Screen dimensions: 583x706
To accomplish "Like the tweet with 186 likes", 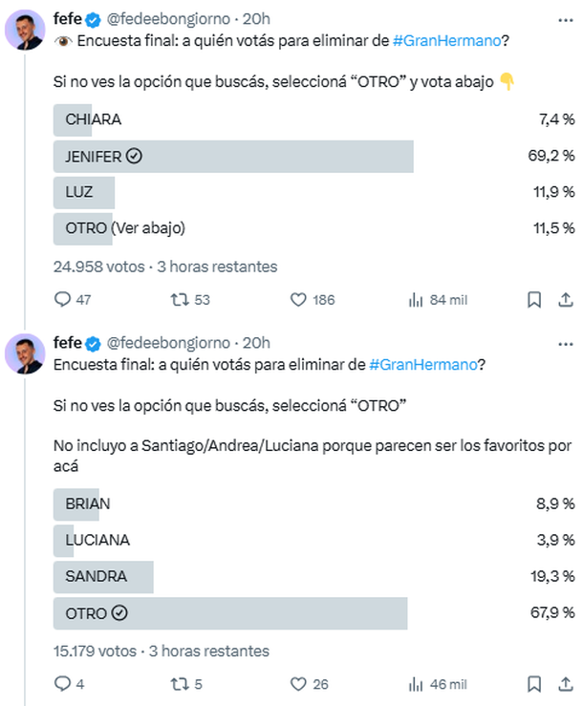I will 298,300.
